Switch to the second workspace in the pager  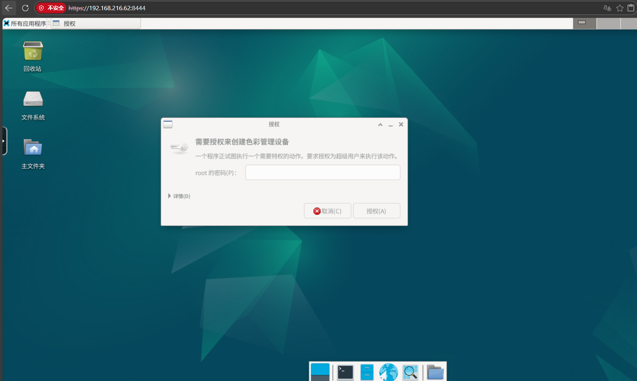click(x=609, y=24)
